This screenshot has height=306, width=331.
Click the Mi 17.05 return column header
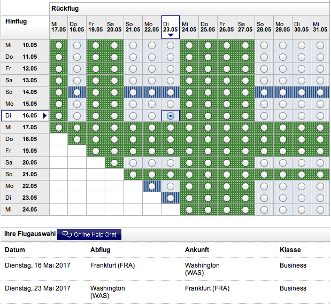point(59,27)
